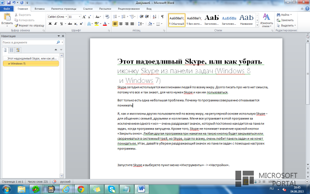Cut selection with Вырезать
Viewport: 310px width, 194px height.
coord(23,15)
